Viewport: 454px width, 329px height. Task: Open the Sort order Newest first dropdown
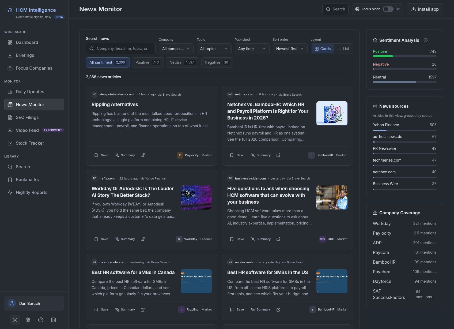coord(290,49)
